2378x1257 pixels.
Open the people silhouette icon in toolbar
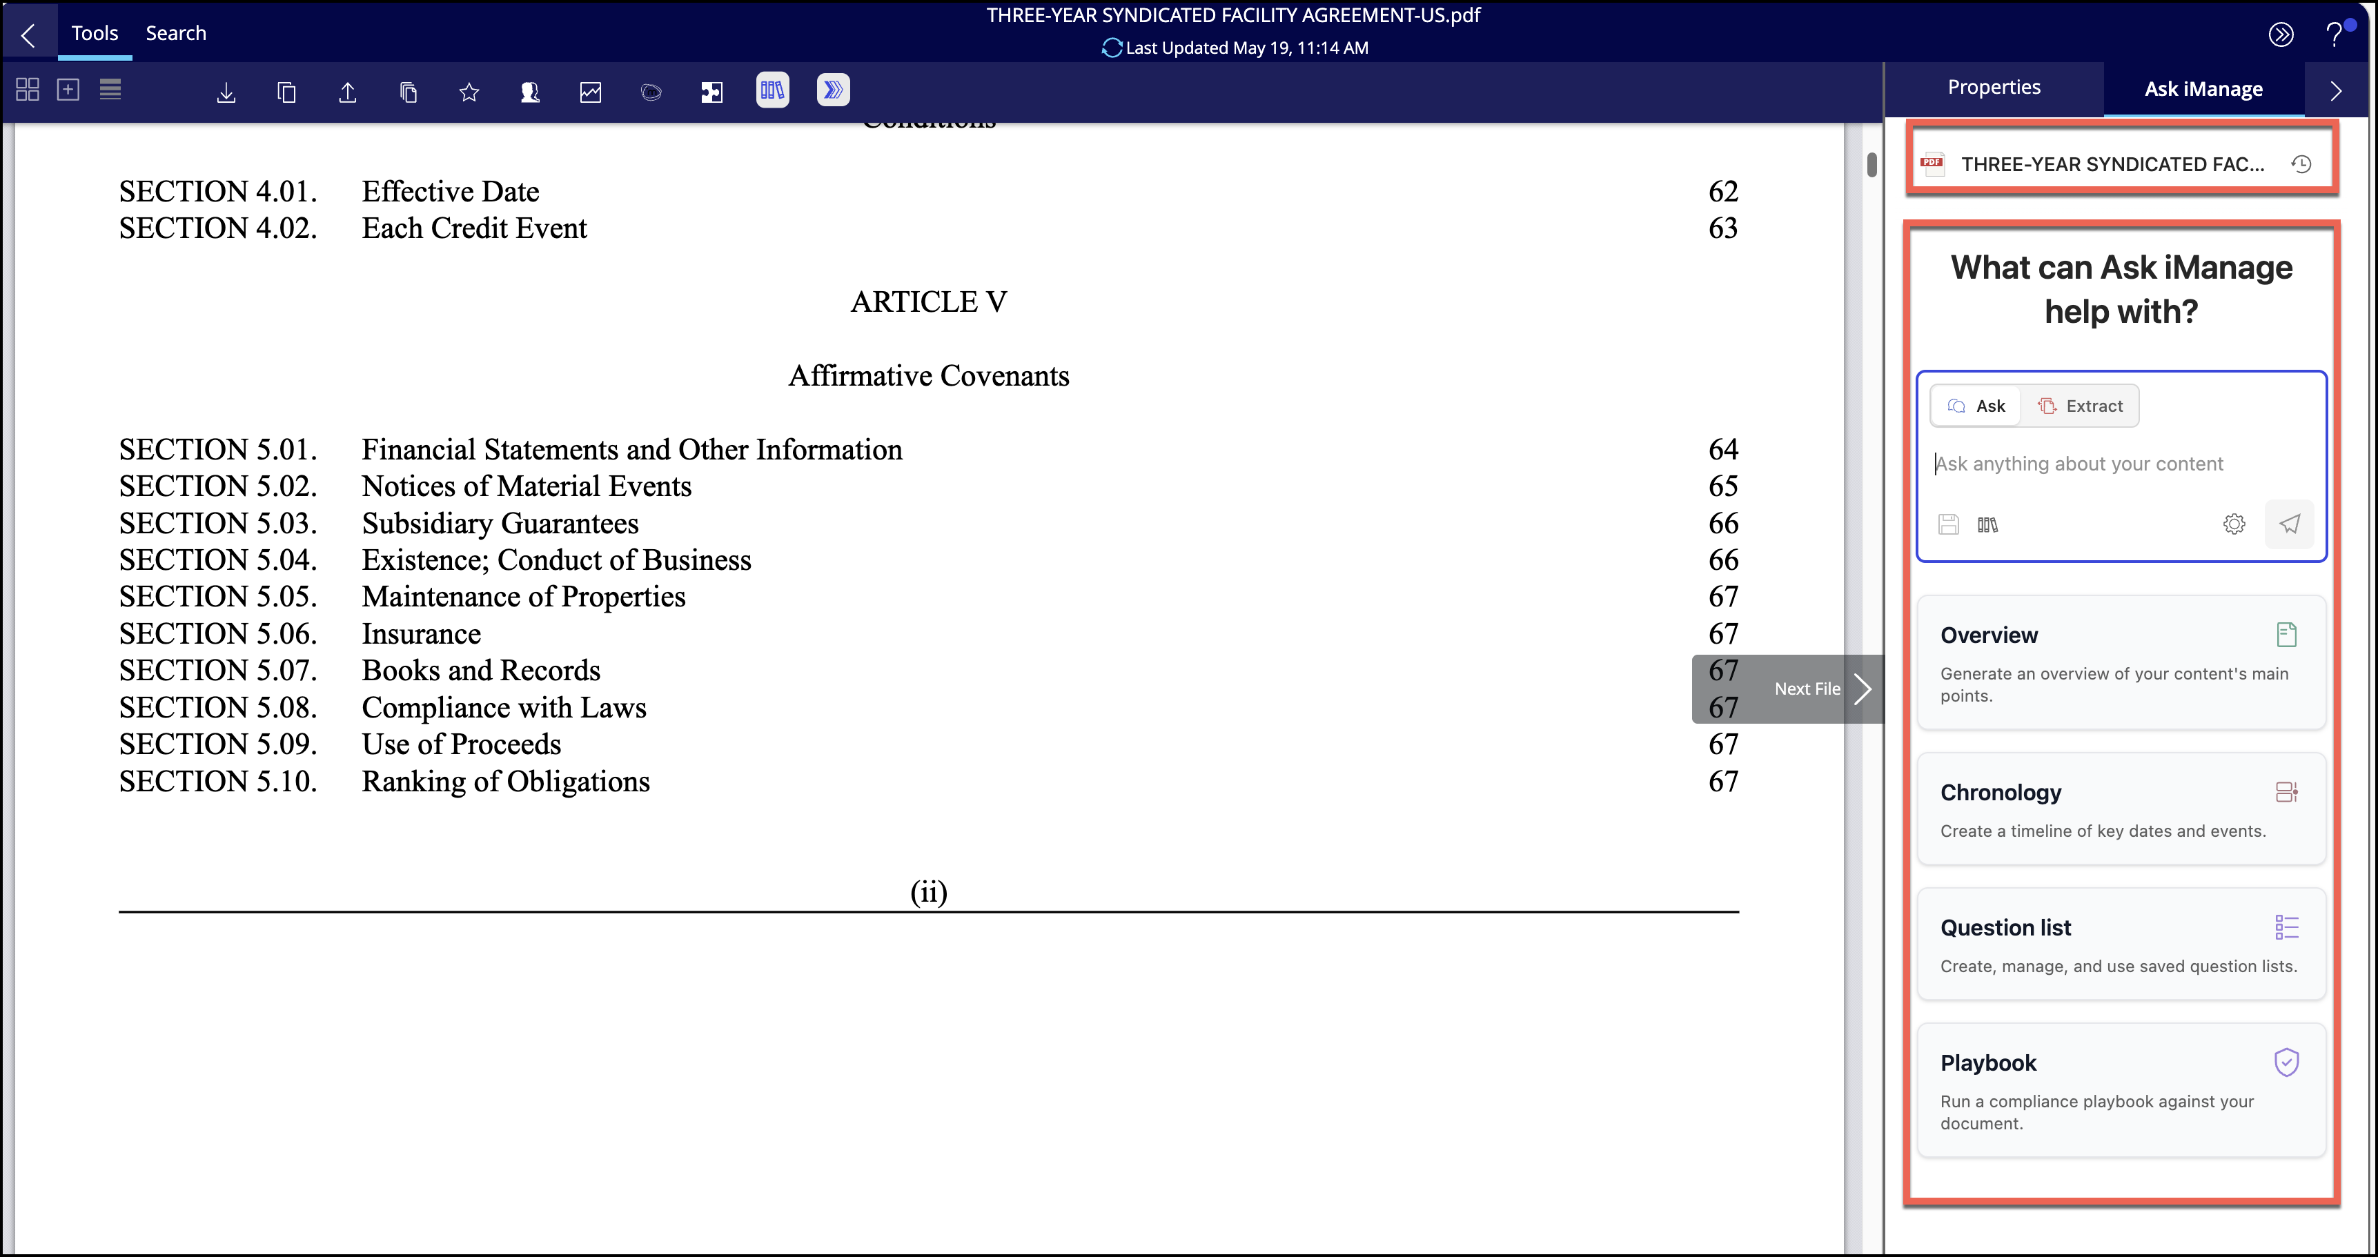[530, 91]
